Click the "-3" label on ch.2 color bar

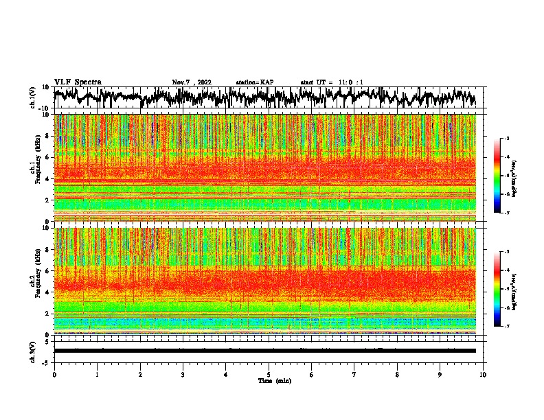(x=506, y=252)
